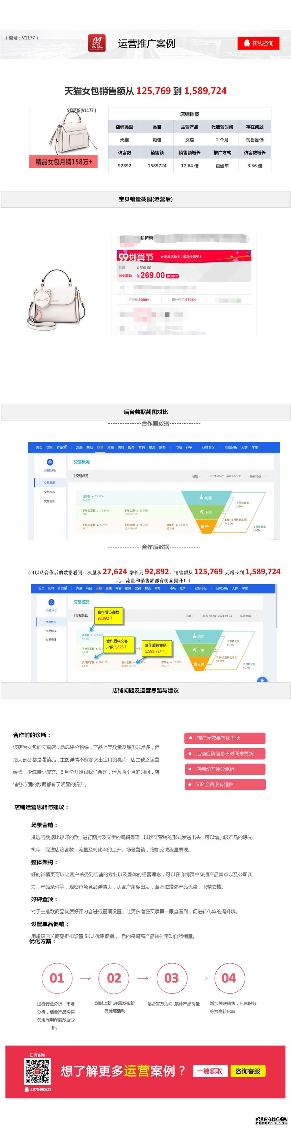Open 学堂 tab in the after-cooperation screenshot

[245, 588]
